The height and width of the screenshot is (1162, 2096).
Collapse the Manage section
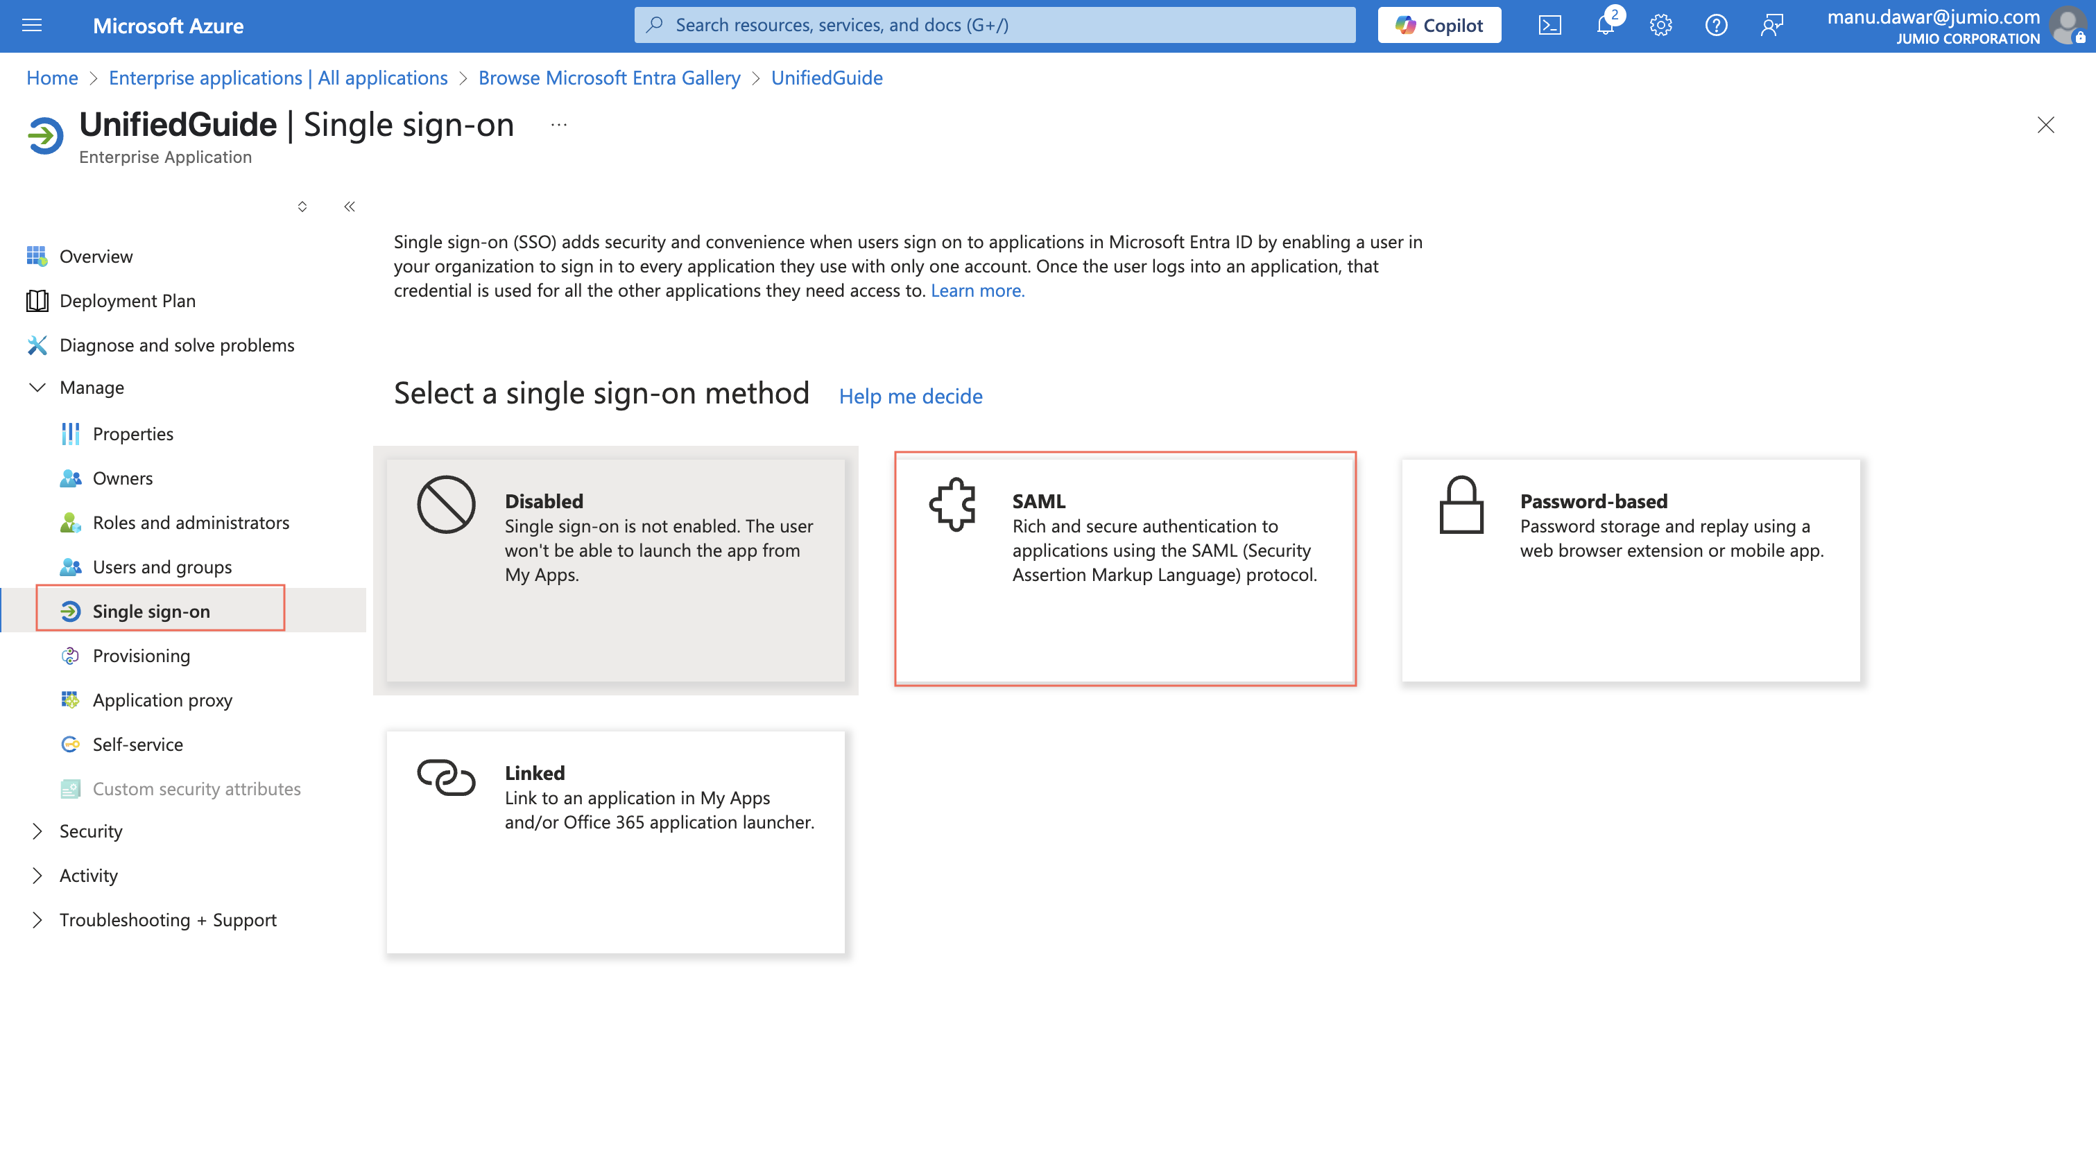[x=37, y=387]
